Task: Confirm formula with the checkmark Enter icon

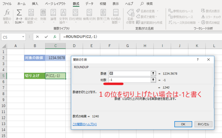Action: point(46,37)
